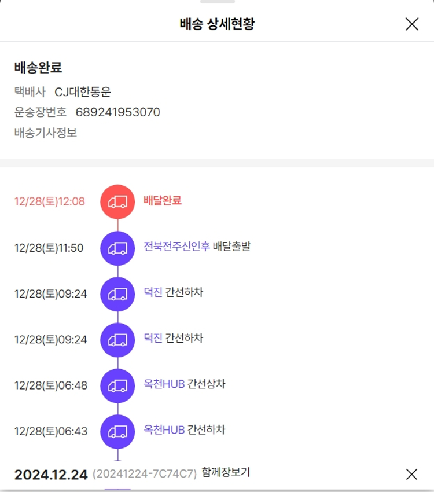Dismiss the 2024.12.24 order bar with X
Viewport: 434px width, 492px height.
click(411, 474)
